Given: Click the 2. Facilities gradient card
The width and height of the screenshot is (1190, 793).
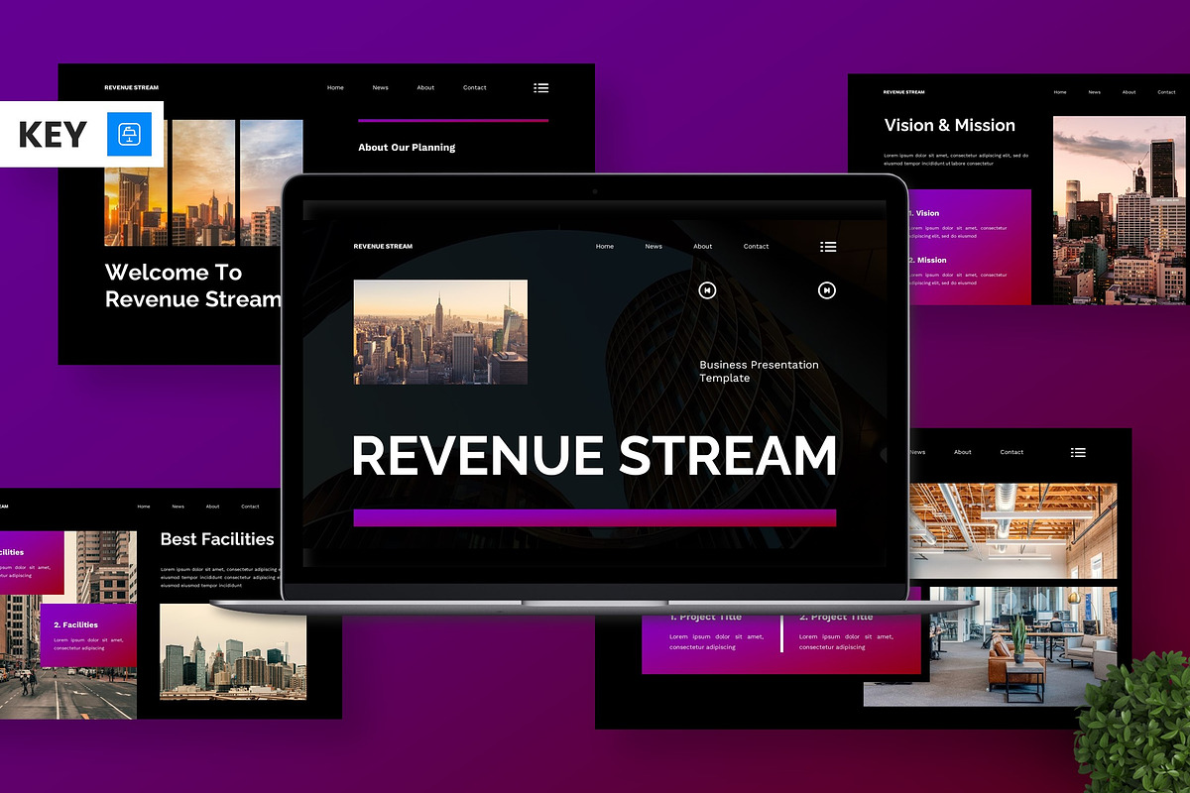Looking at the screenshot, I should (x=88, y=633).
